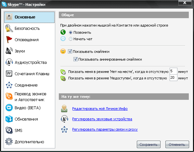Uncheck Показывать смайлики checkbox
This screenshot has height=152, width=194.
(70, 51)
